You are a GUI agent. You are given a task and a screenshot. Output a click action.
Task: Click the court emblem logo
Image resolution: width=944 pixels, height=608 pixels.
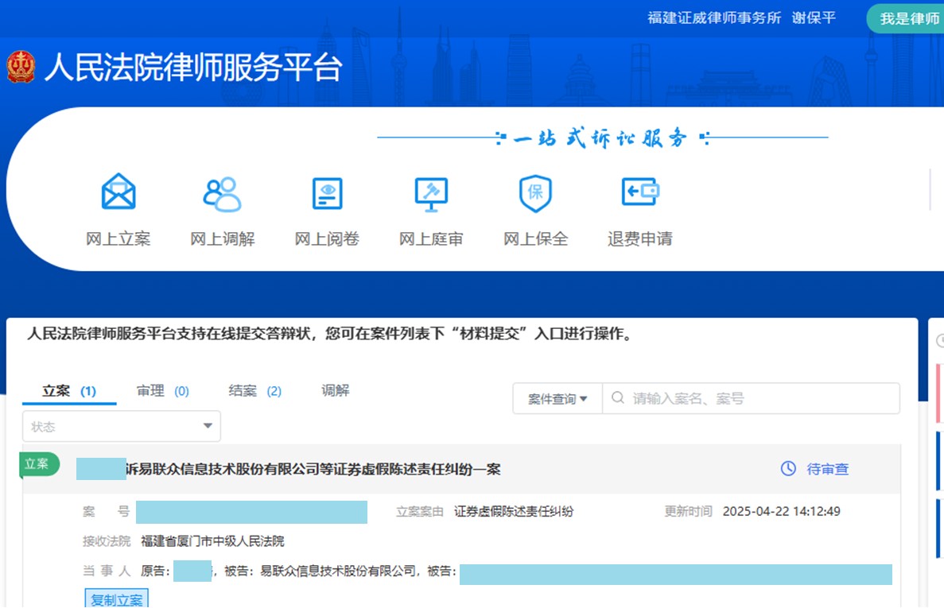(21, 67)
